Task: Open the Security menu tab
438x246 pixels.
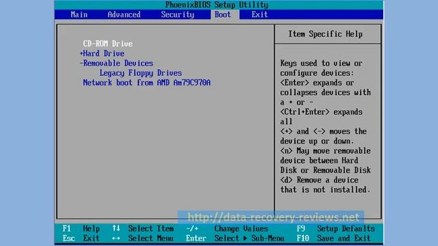Action: (177, 14)
